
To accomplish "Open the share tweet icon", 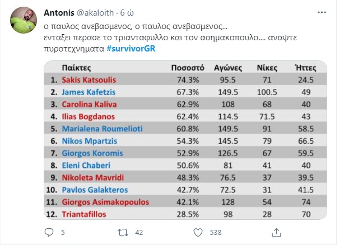I will pos(276,232).
